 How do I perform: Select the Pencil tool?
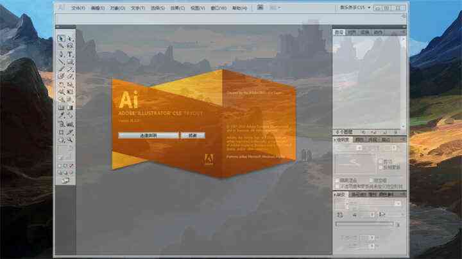click(x=70, y=69)
